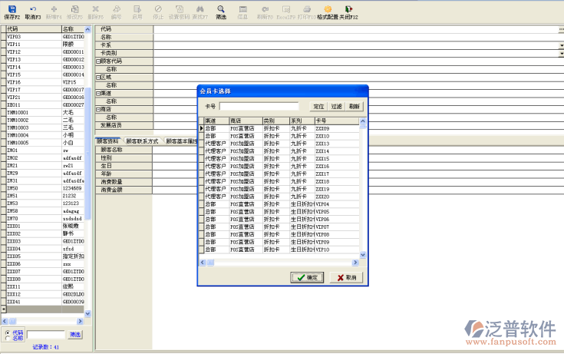The image size is (564, 354).
Task: Click the 查找 binoculars toolbar icon
Action: click(200, 10)
